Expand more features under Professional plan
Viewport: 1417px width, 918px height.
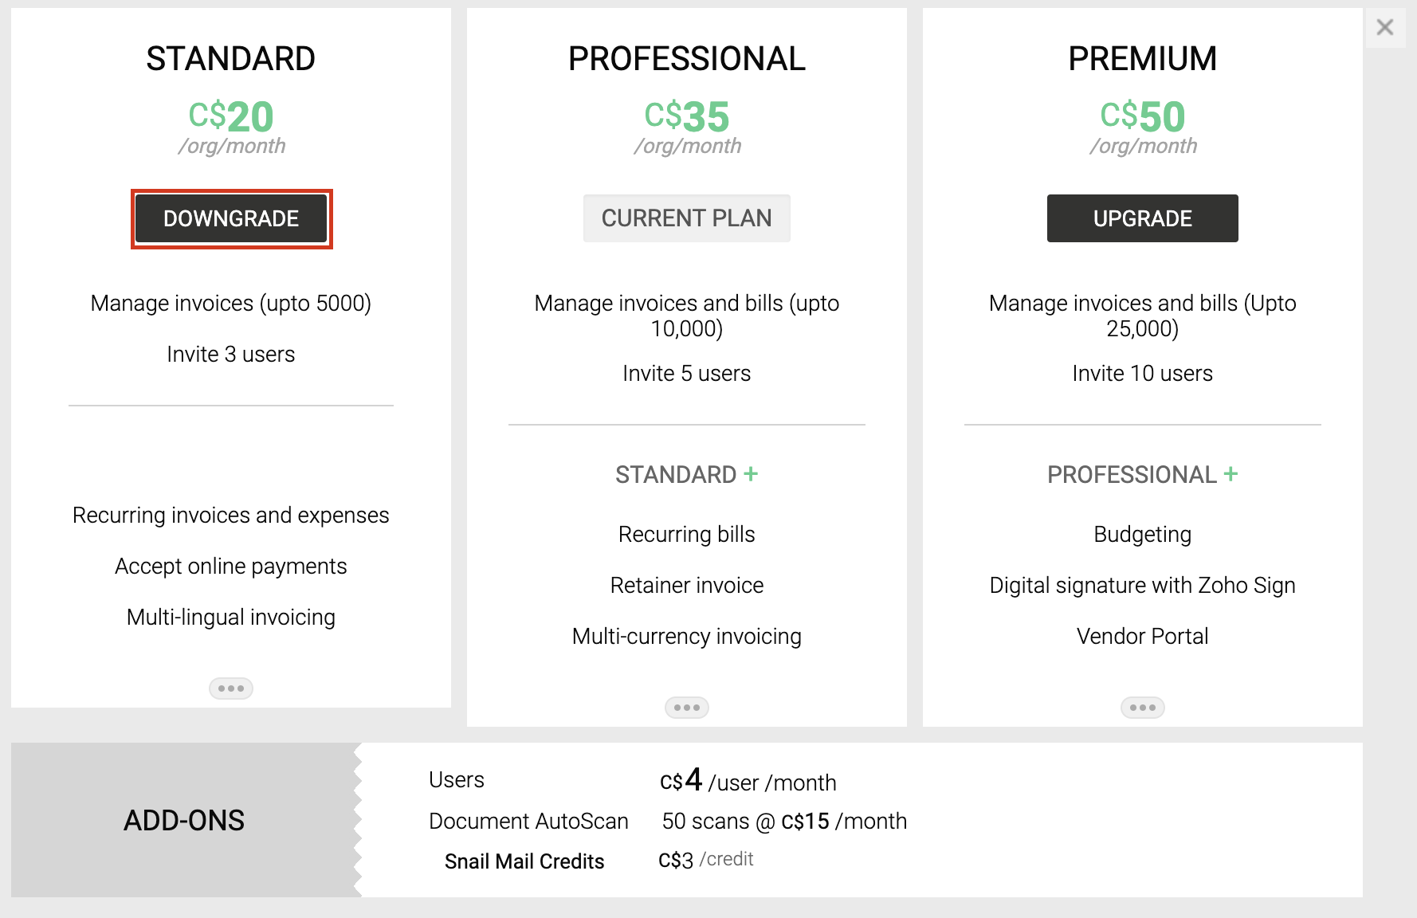coord(686,708)
